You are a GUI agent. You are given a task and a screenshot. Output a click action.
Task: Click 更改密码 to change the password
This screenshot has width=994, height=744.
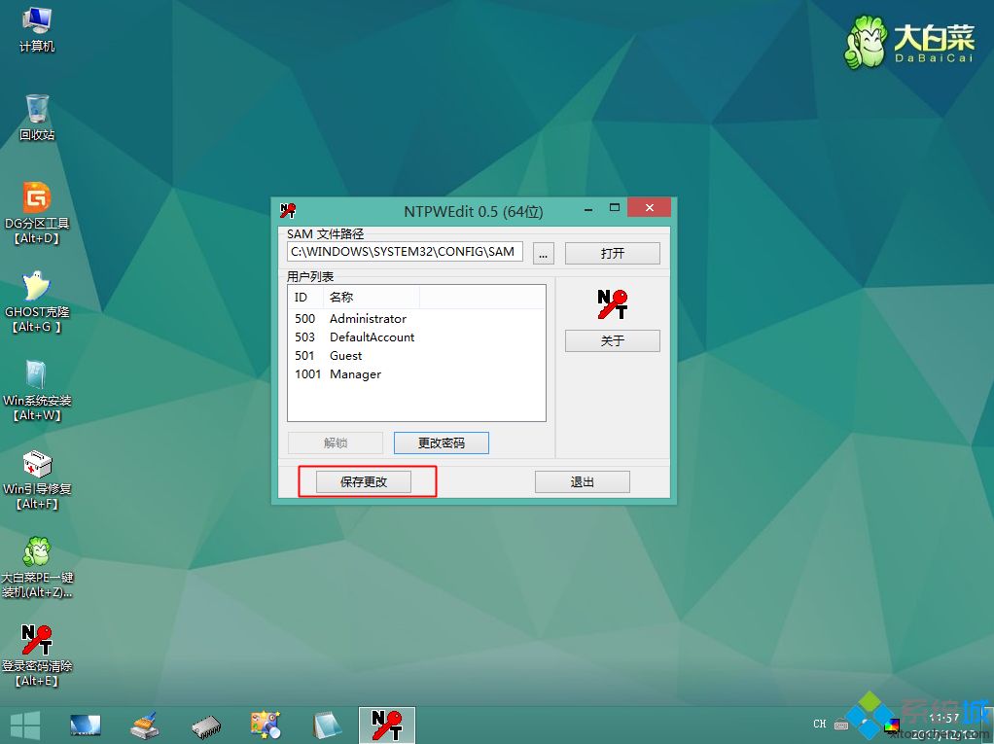point(441,443)
